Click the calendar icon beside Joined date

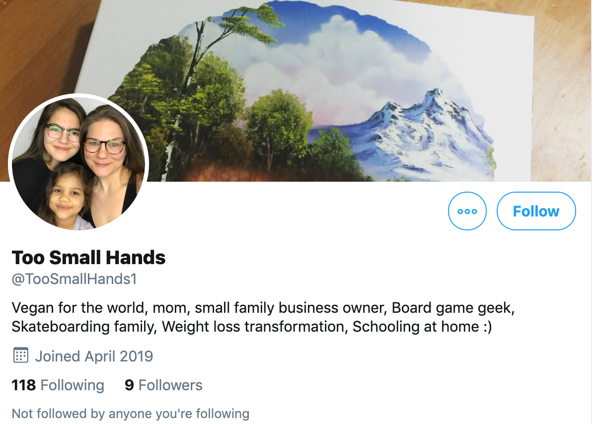pos(20,355)
